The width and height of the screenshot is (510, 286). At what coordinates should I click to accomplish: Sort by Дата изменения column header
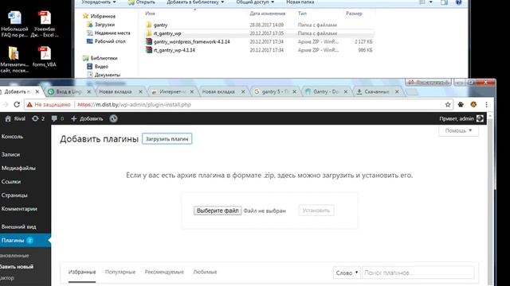click(x=268, y=14)
